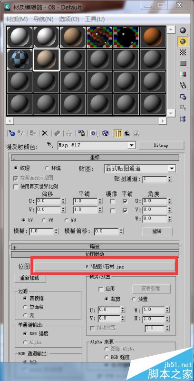Open material editor Options icon

point(183,97)
